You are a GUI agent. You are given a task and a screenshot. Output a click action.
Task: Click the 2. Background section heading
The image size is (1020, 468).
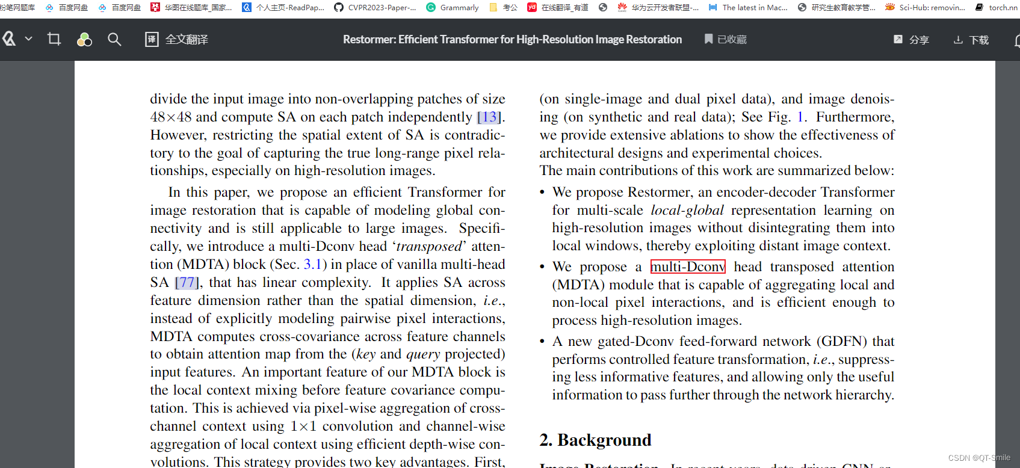coord(595,440)
